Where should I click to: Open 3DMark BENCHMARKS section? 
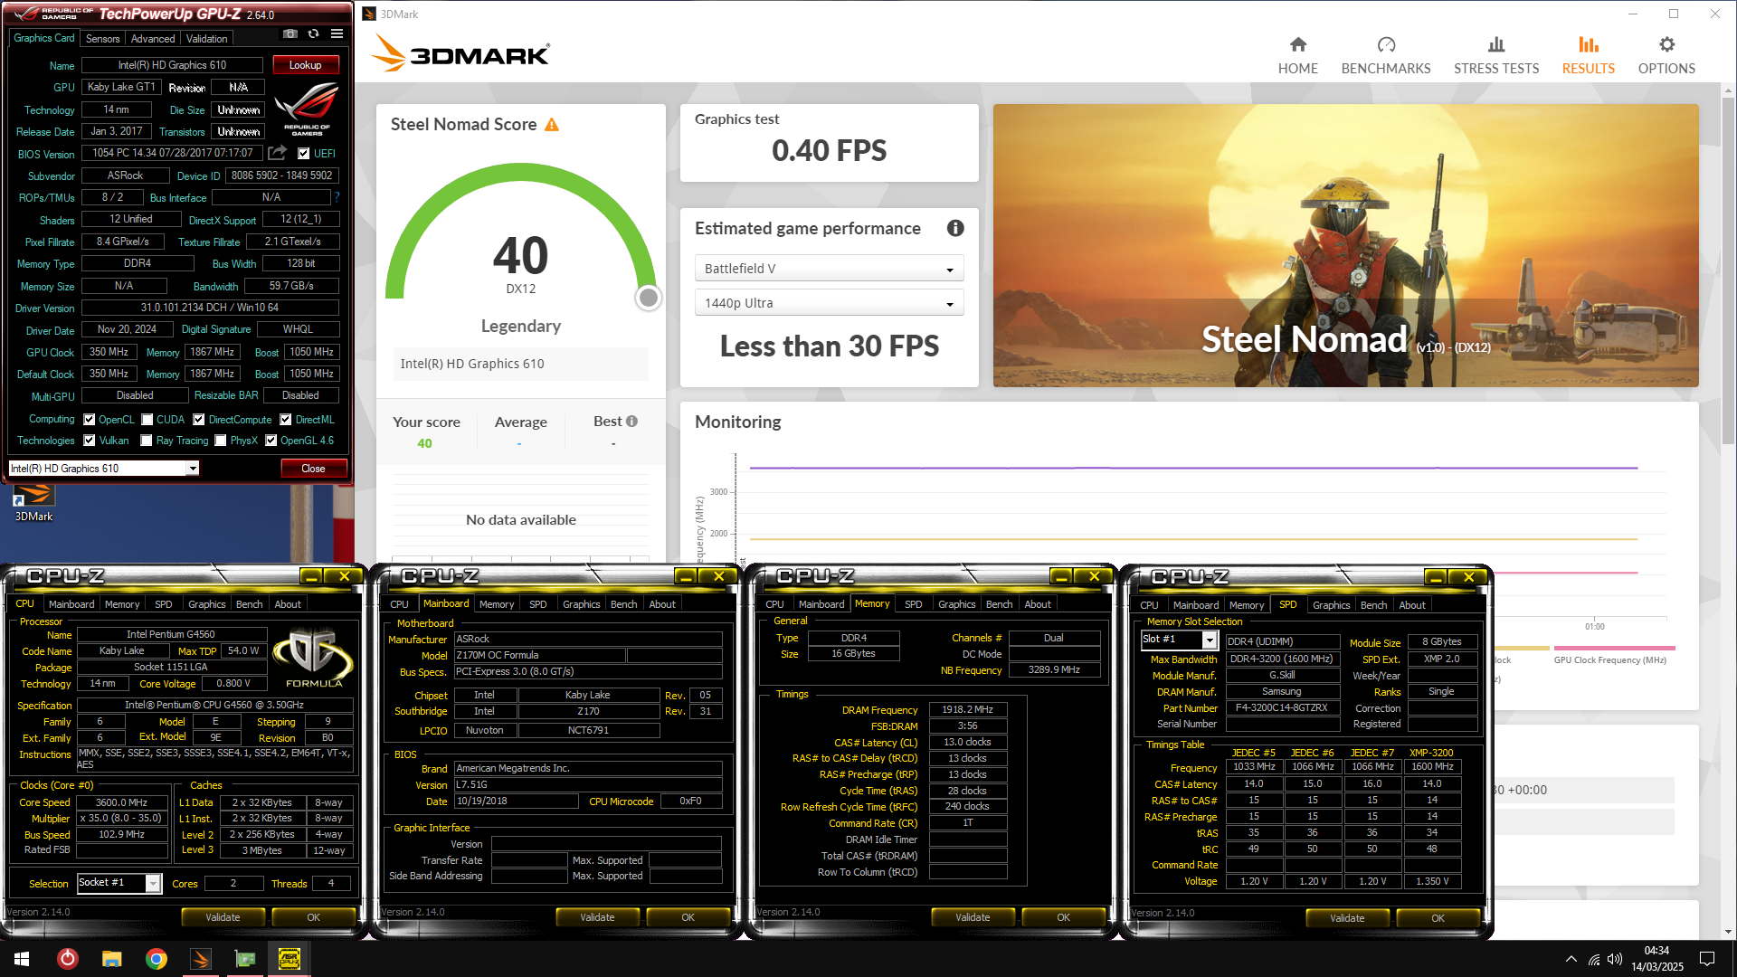[x=1385, y=55]
